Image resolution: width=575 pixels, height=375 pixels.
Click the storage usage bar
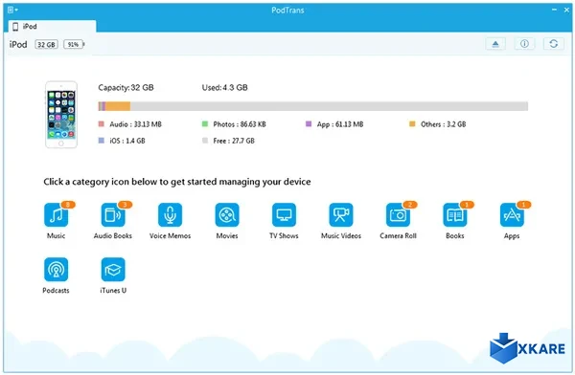(312, 106)
